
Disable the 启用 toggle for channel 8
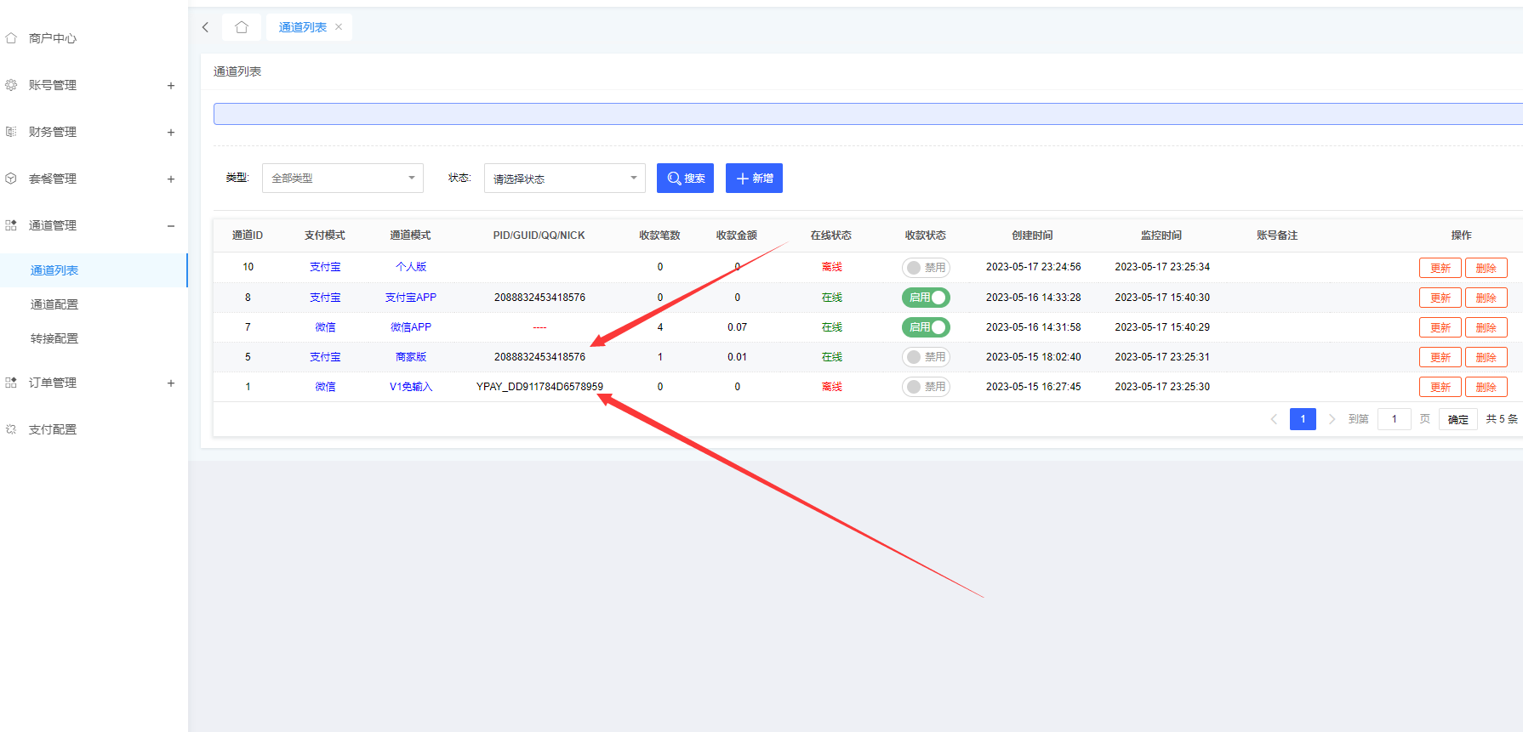click(925, 298)
